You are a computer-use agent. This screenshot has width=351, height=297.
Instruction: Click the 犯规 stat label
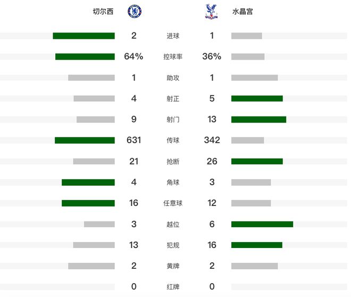tap(173, 245)
